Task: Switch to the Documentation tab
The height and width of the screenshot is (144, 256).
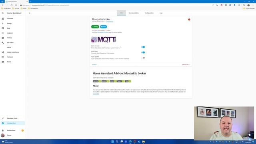Action: (x=134, y=13)
